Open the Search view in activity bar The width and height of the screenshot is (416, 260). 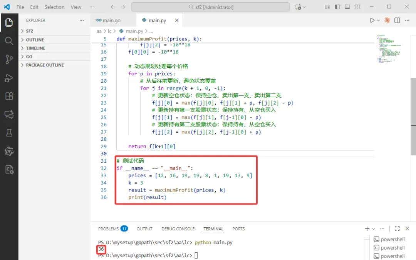click(9, 41)
